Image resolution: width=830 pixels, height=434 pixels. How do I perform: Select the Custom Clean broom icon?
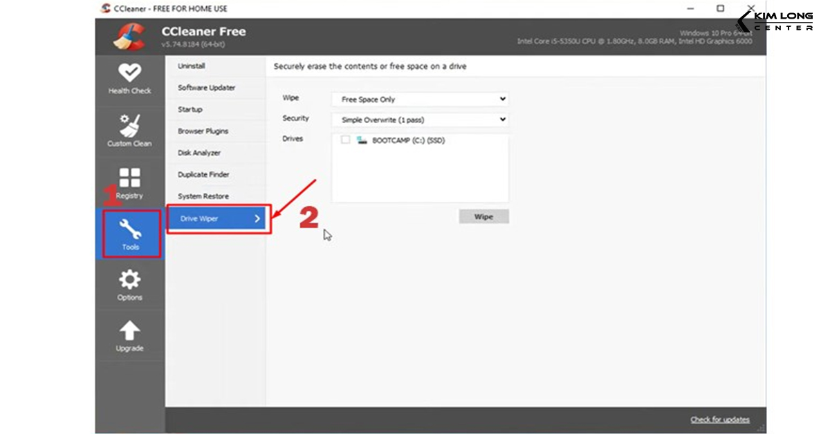pos(129,124)
